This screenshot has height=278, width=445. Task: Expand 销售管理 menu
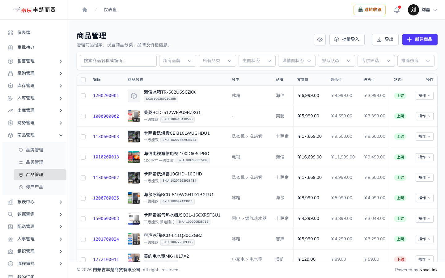(34, 61)
